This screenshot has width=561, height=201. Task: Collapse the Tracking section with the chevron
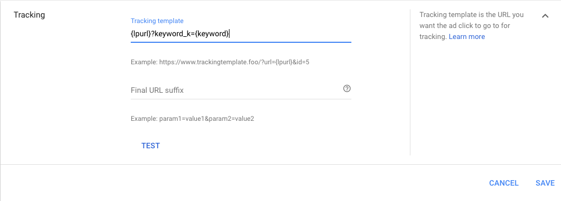(x=545, y=16)
